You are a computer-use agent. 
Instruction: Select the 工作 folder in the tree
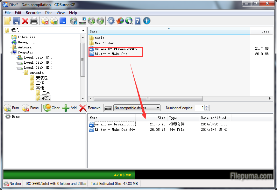40,83
